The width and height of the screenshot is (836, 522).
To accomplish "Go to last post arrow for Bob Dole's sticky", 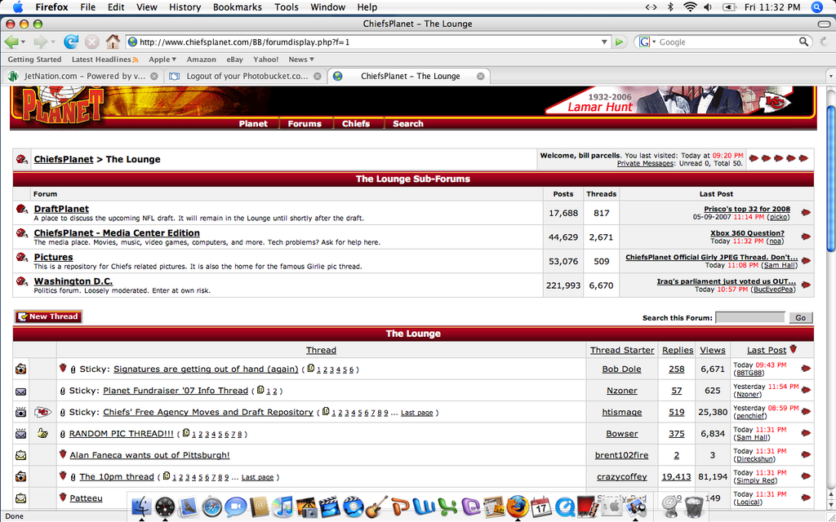I will [x=806, y=368].
